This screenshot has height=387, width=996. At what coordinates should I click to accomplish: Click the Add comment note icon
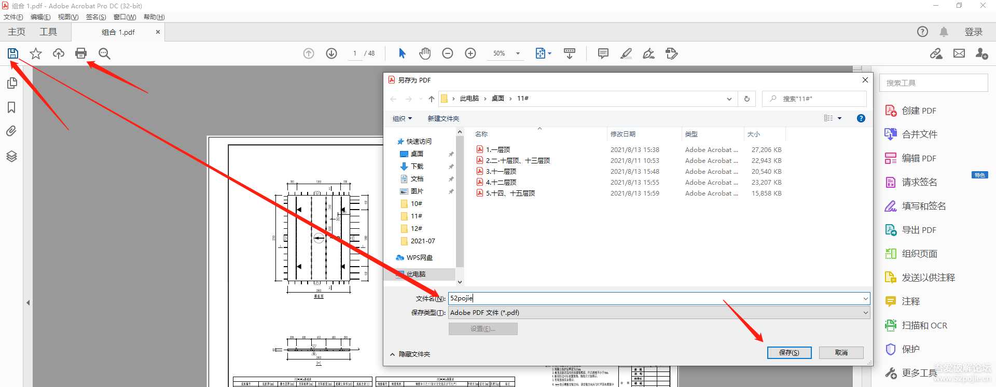click(603, 53)
